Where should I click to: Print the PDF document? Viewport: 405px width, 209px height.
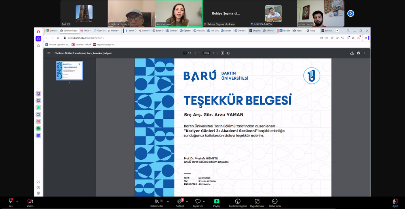point(358,53)
